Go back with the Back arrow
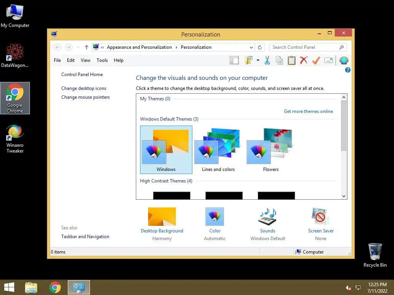 click(x=58, y=47)
